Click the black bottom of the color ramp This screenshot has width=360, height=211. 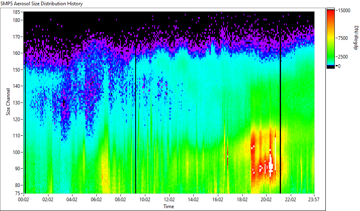click(x=331, y=67)
